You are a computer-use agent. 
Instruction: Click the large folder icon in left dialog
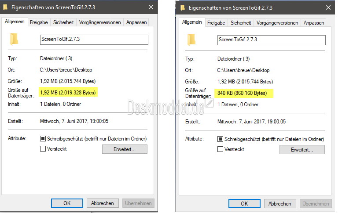14,40
